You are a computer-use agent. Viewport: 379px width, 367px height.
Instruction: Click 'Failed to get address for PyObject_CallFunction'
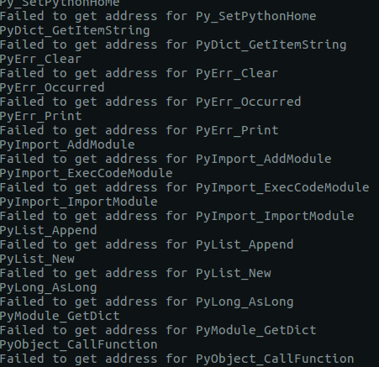coord(177,359)
